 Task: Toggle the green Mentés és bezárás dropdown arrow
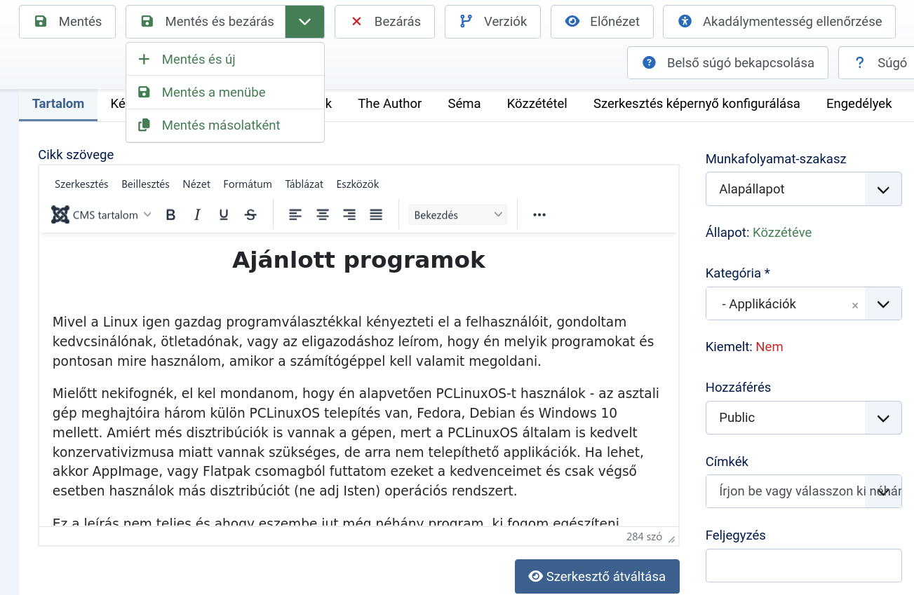click(x=304, y=22)
